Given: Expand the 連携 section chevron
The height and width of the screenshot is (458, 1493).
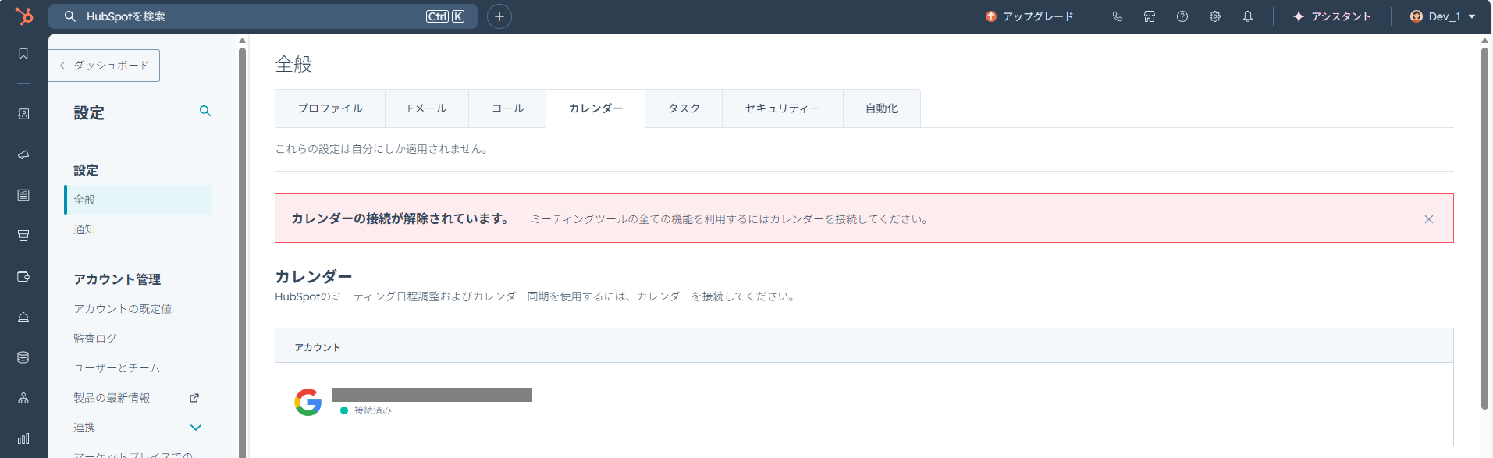Looking at the screenshot, I should (x=196, y=428).
